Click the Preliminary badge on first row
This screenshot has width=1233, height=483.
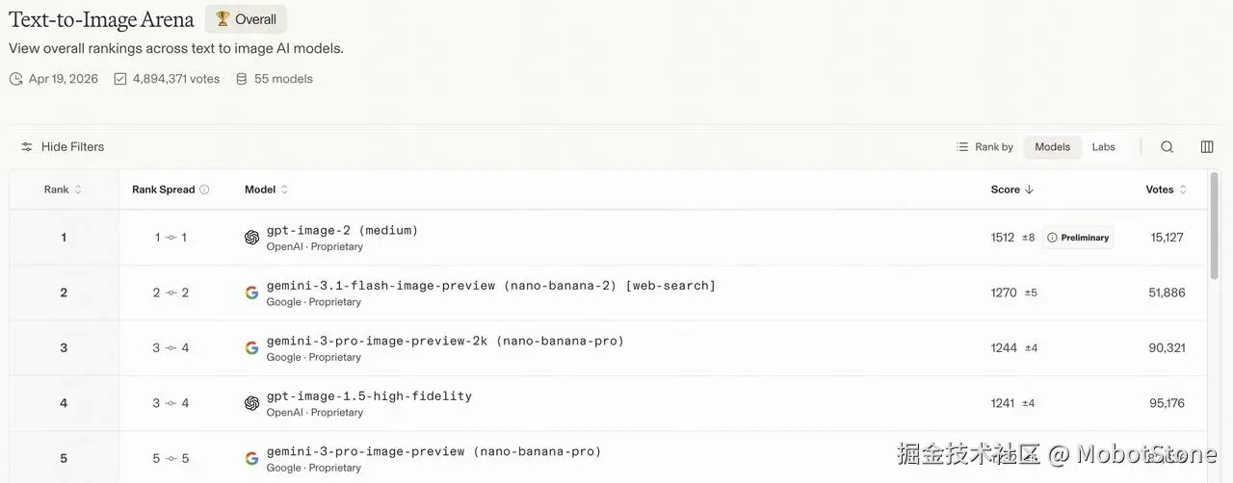pyautogui.click(x=1078, y=238)
